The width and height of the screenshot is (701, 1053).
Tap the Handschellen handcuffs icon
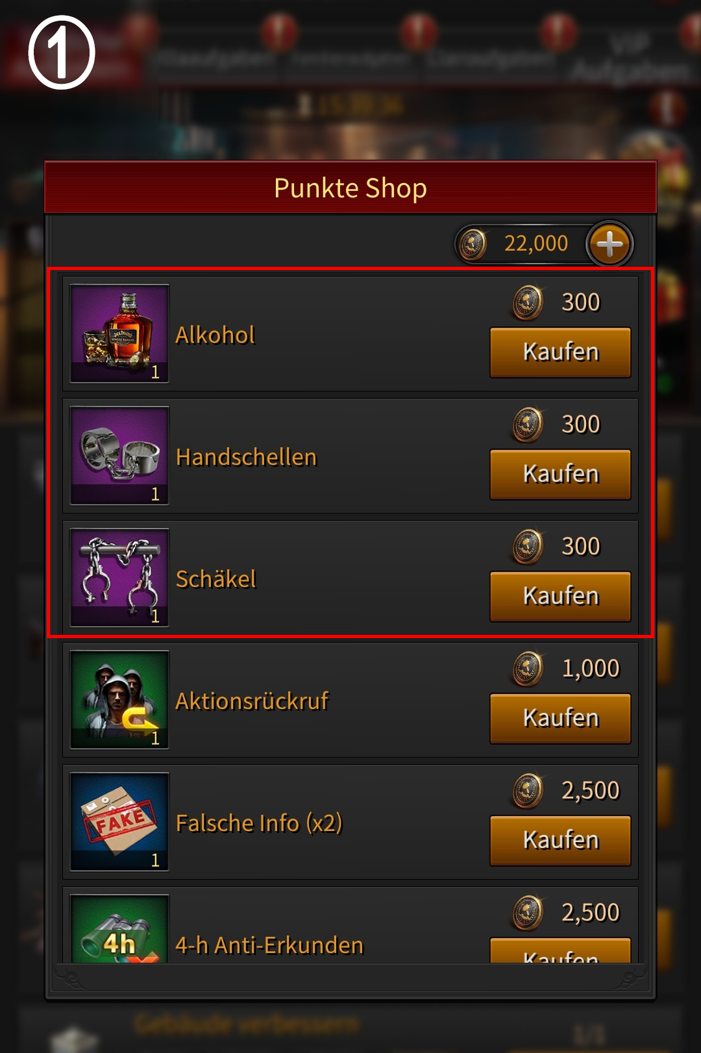click(x=119, y=456)
